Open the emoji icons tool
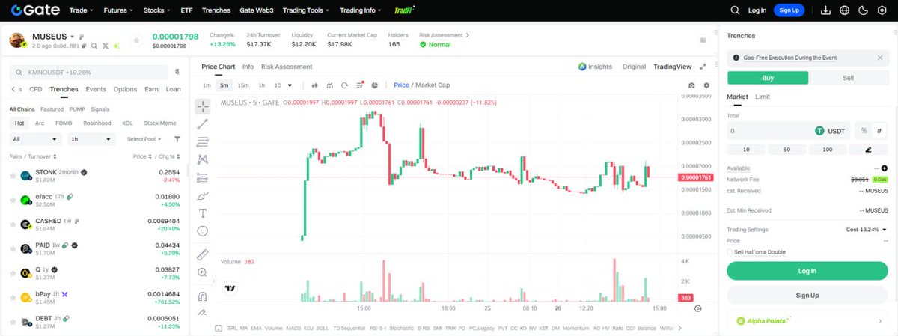Screen dimensions: 898x336 202,231
